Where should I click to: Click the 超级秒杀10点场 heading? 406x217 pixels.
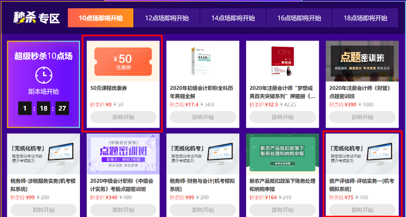44,56
